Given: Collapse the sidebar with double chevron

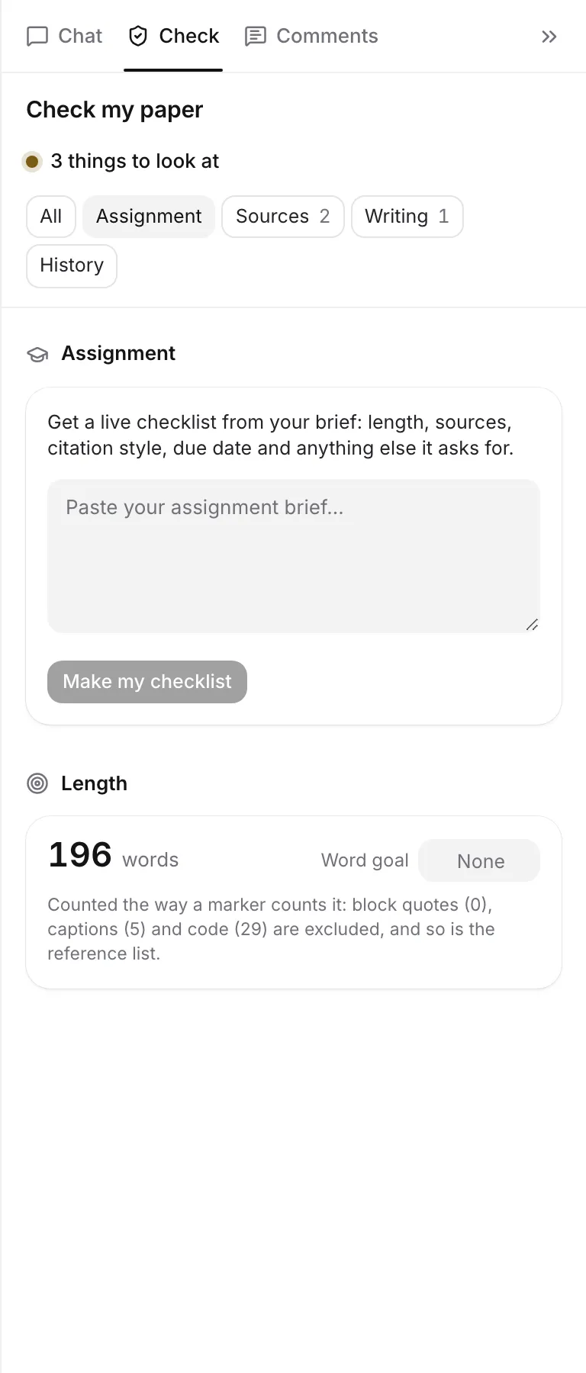Looking at the screenshot, I should coord(549,37).
